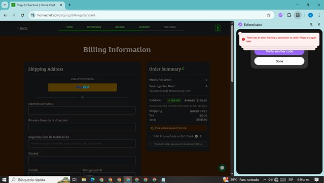This screenshot has width=324, height=183.
Task: Close the Home Chef Checkout tab
Action: click(61, 5)
